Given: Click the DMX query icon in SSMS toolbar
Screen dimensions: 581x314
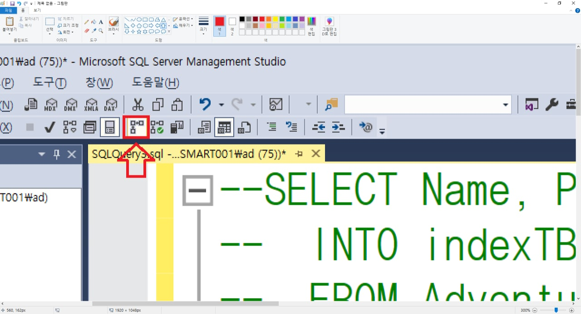Looking at the screenshot, I should (71, 105).
